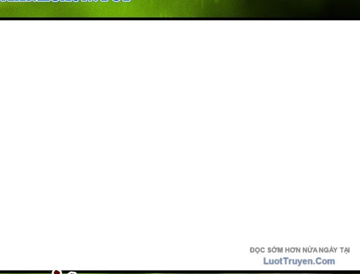Click the white rounded shape beside red mark

click(x=71, y=273)
